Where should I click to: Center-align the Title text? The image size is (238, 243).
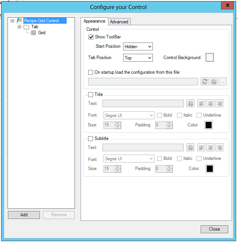(x=211, y=103)
